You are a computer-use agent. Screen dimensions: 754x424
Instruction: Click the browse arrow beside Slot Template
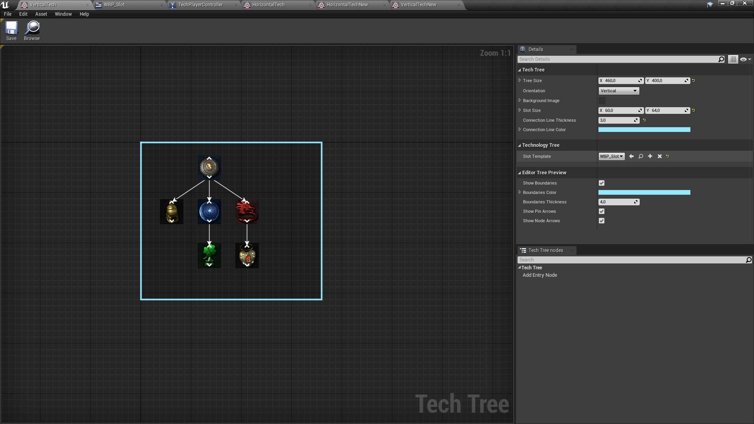tap(631, 156)
